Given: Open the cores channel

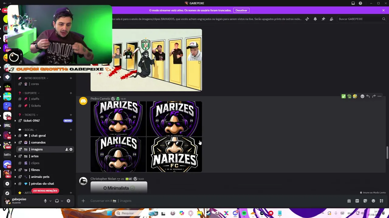Looking at the screenshot, I should click(45, 84).
